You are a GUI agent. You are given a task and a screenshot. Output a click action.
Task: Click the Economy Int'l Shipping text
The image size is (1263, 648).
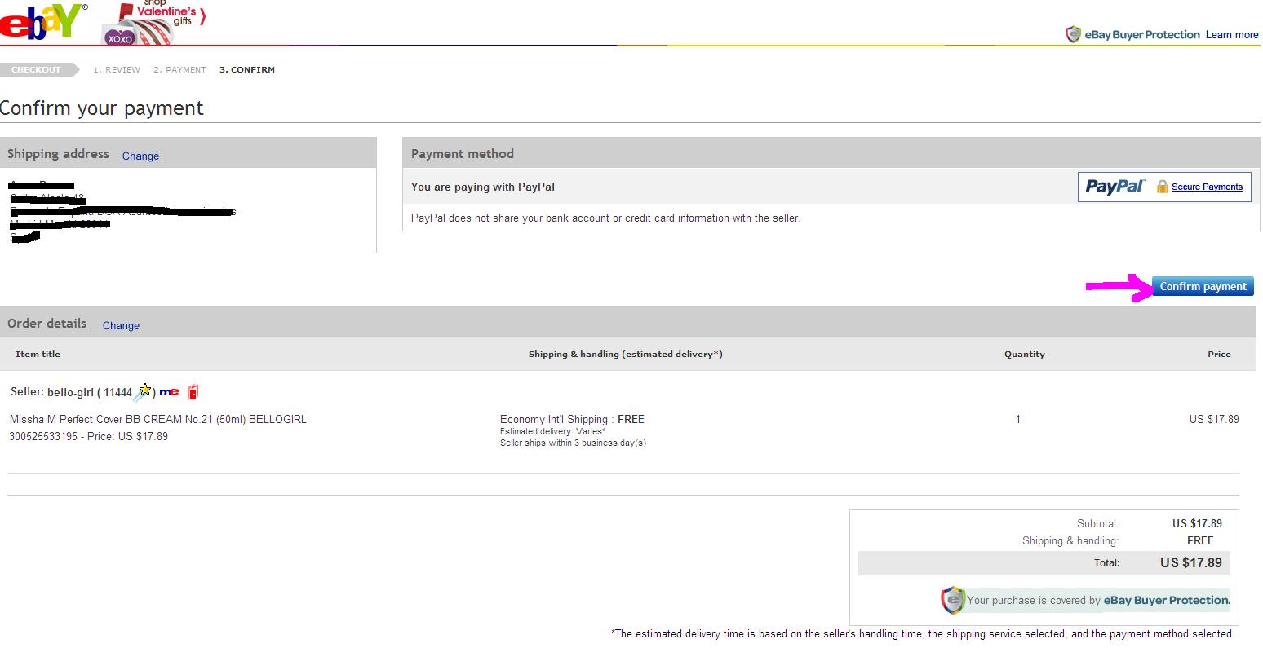tap(554, 420)
